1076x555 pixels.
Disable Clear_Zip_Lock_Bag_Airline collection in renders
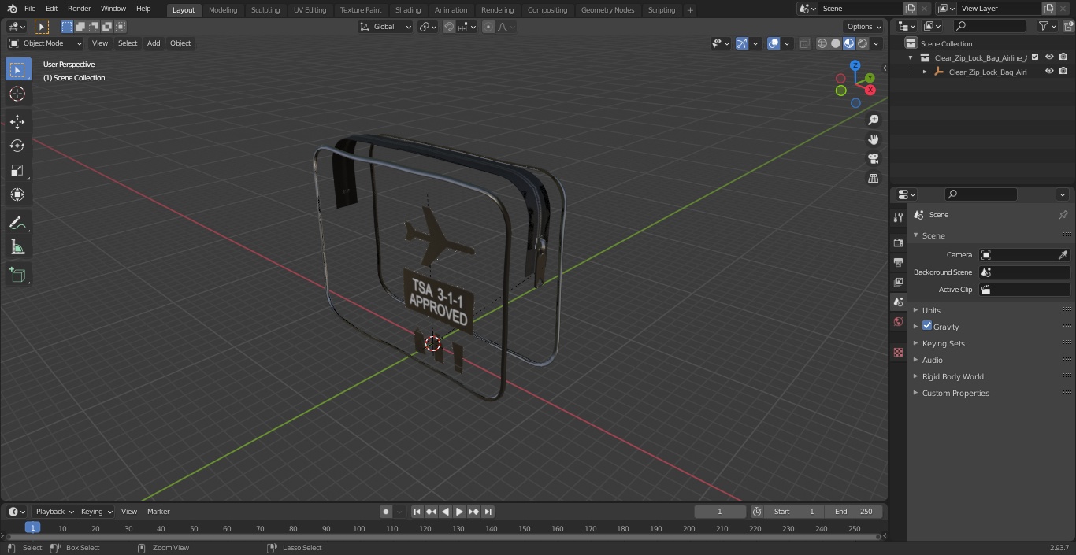tap(1063, 57)
